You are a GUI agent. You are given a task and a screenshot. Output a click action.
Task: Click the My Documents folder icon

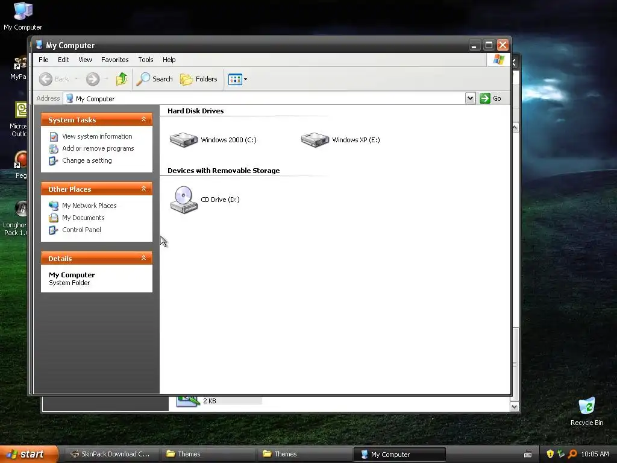54,218
